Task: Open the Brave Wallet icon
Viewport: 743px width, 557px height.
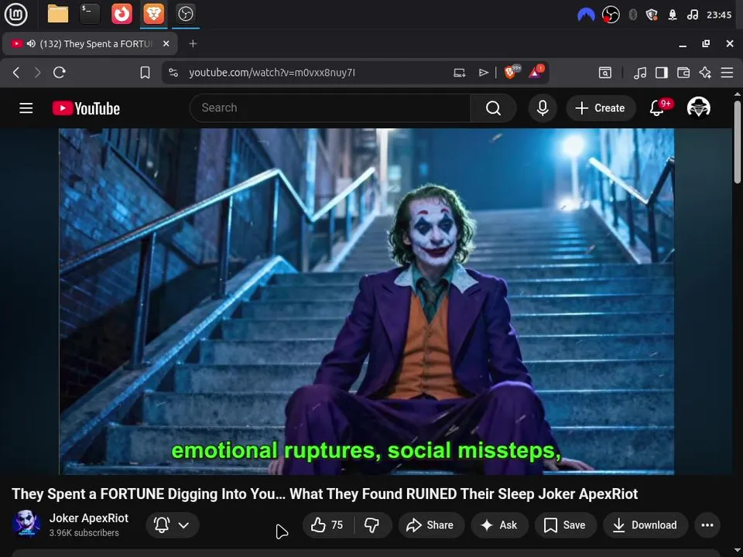Action: [683, 73]
